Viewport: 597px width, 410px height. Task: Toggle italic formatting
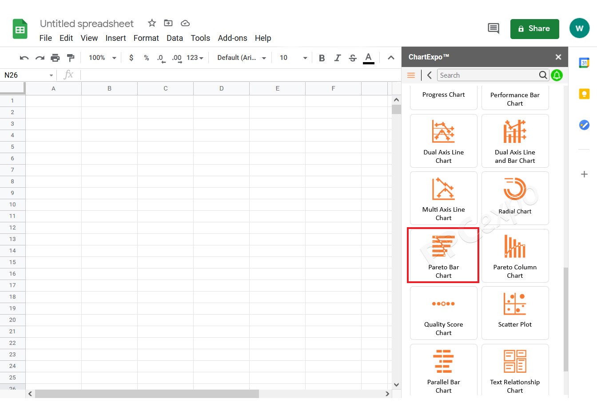(x=337, y=58)
